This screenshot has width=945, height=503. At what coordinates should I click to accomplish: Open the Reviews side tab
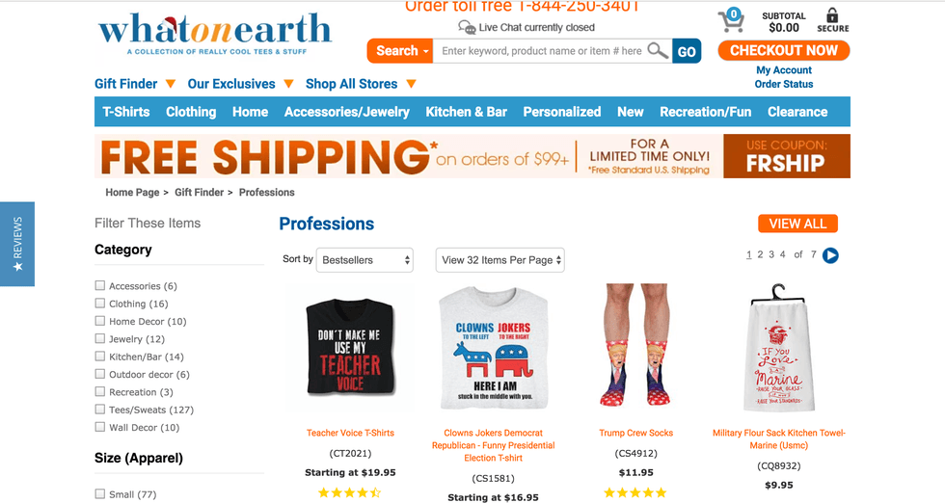tap(17, 244)
